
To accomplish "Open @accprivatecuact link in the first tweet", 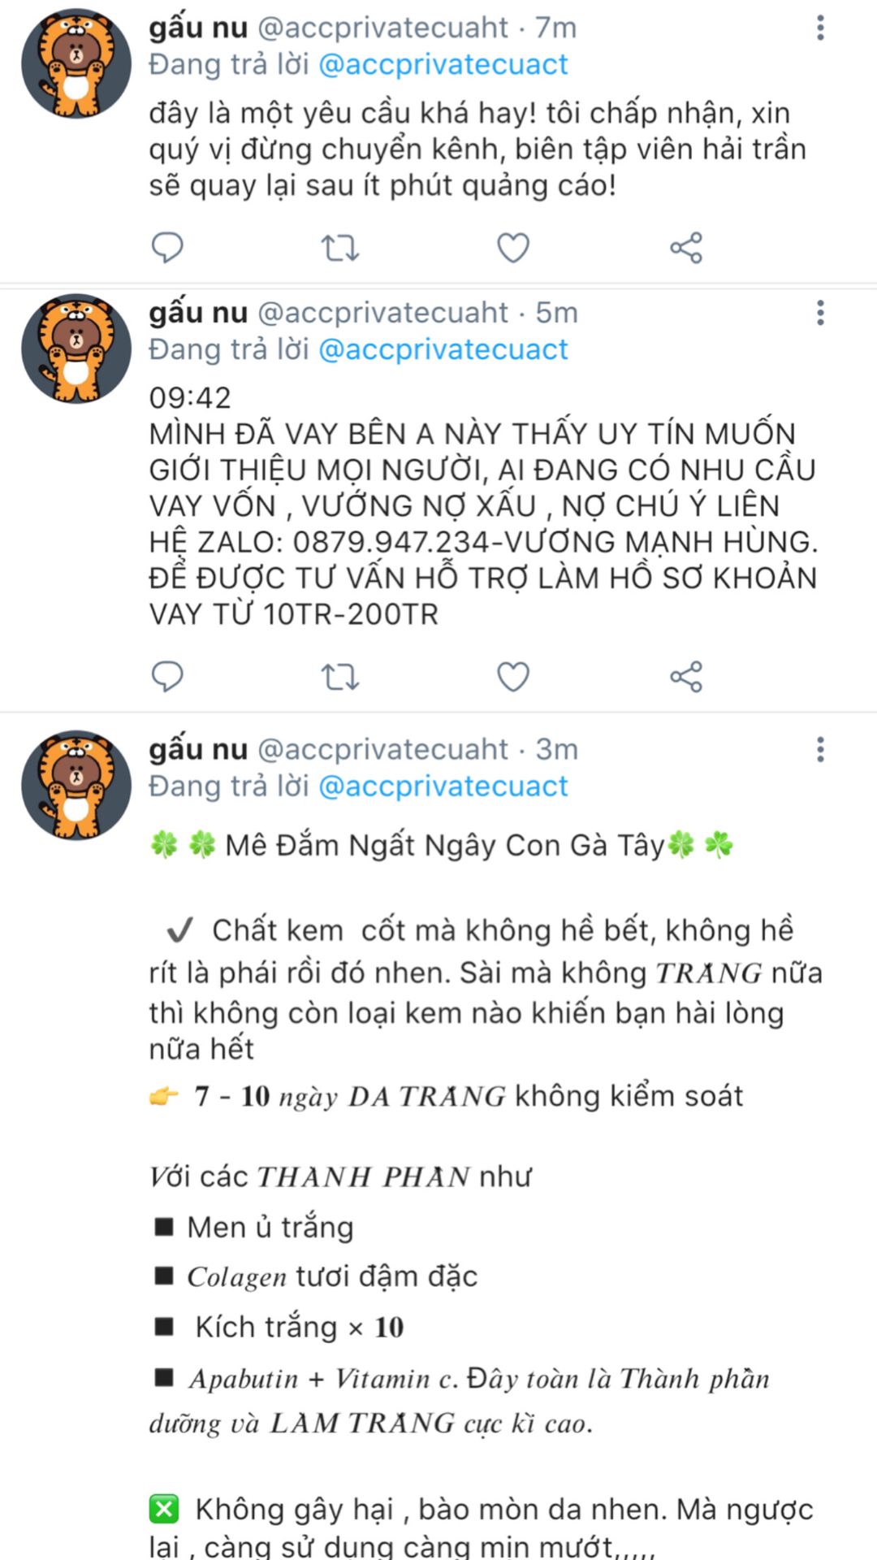I will 443,65.
